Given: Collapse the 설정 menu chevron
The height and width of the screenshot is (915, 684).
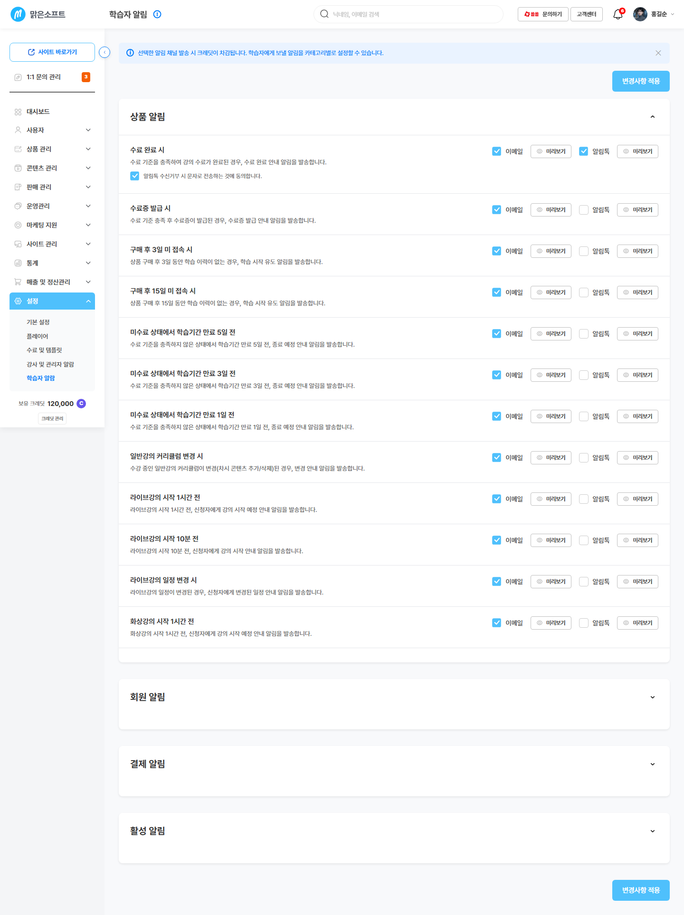Looking at the screenshot, I should (88, 301).
